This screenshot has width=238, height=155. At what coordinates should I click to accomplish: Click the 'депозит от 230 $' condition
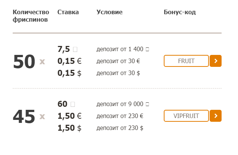tap(120, 128)
